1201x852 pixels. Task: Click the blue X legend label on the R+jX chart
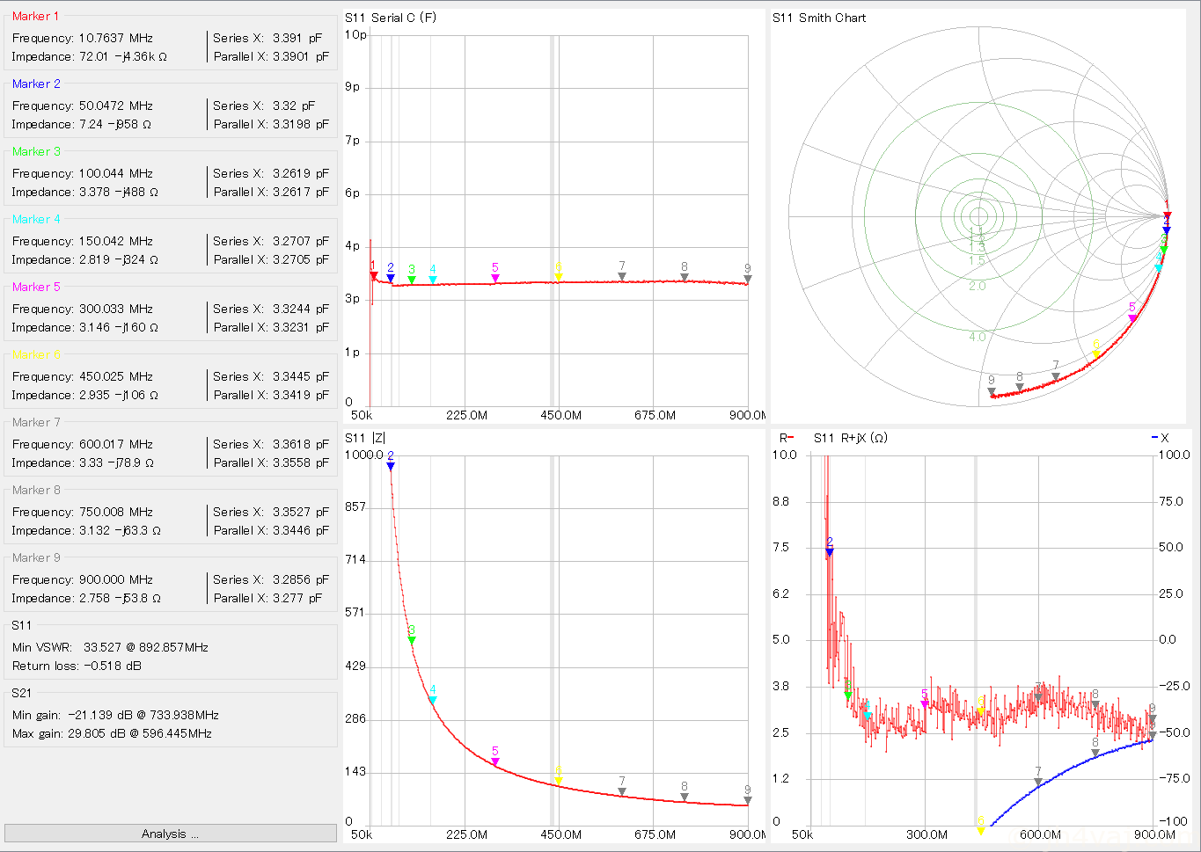(x=1161, y=438)
